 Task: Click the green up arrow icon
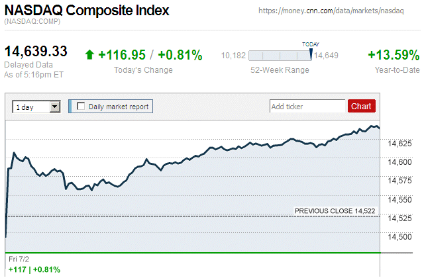coord(89,55)
